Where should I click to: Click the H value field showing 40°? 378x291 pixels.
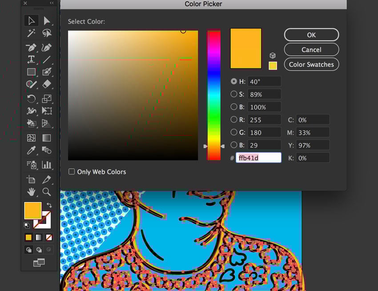pos(264,81)
